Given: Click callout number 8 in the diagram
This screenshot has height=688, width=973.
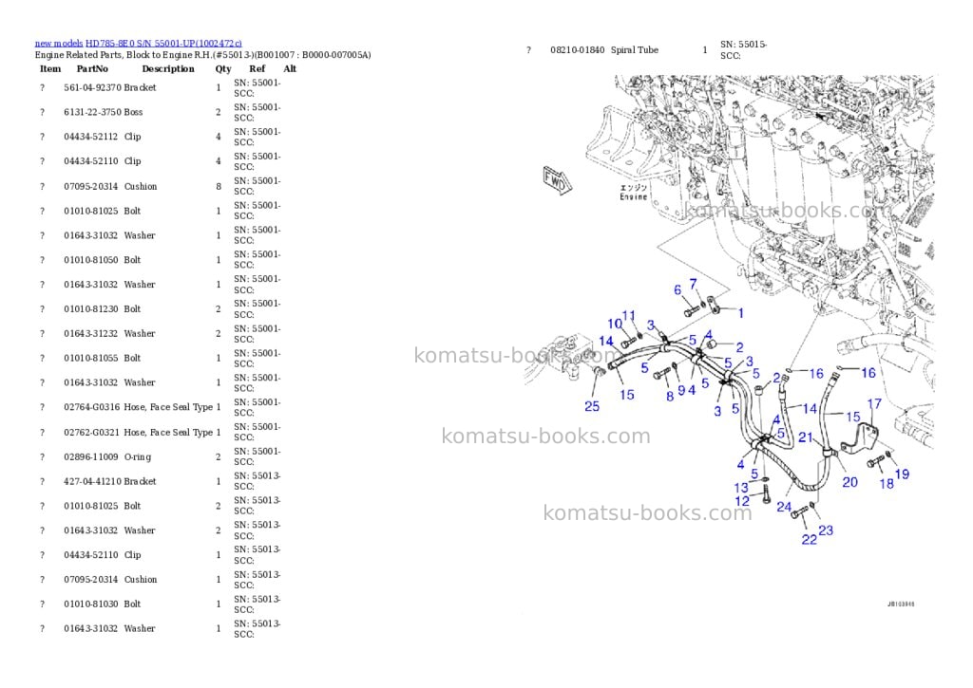Looking at the screenshot, I should point(670,396).
